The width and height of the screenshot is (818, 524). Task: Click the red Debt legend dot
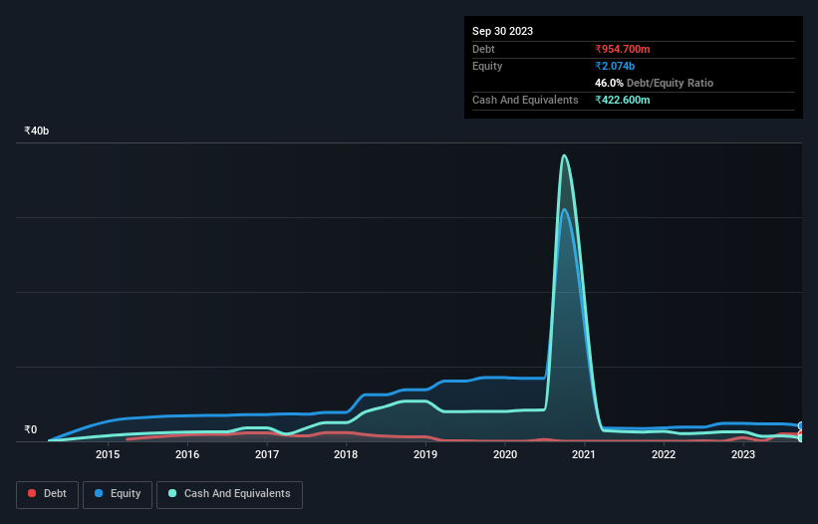[32, 493]
